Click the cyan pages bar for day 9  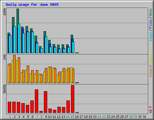(46, 45)
